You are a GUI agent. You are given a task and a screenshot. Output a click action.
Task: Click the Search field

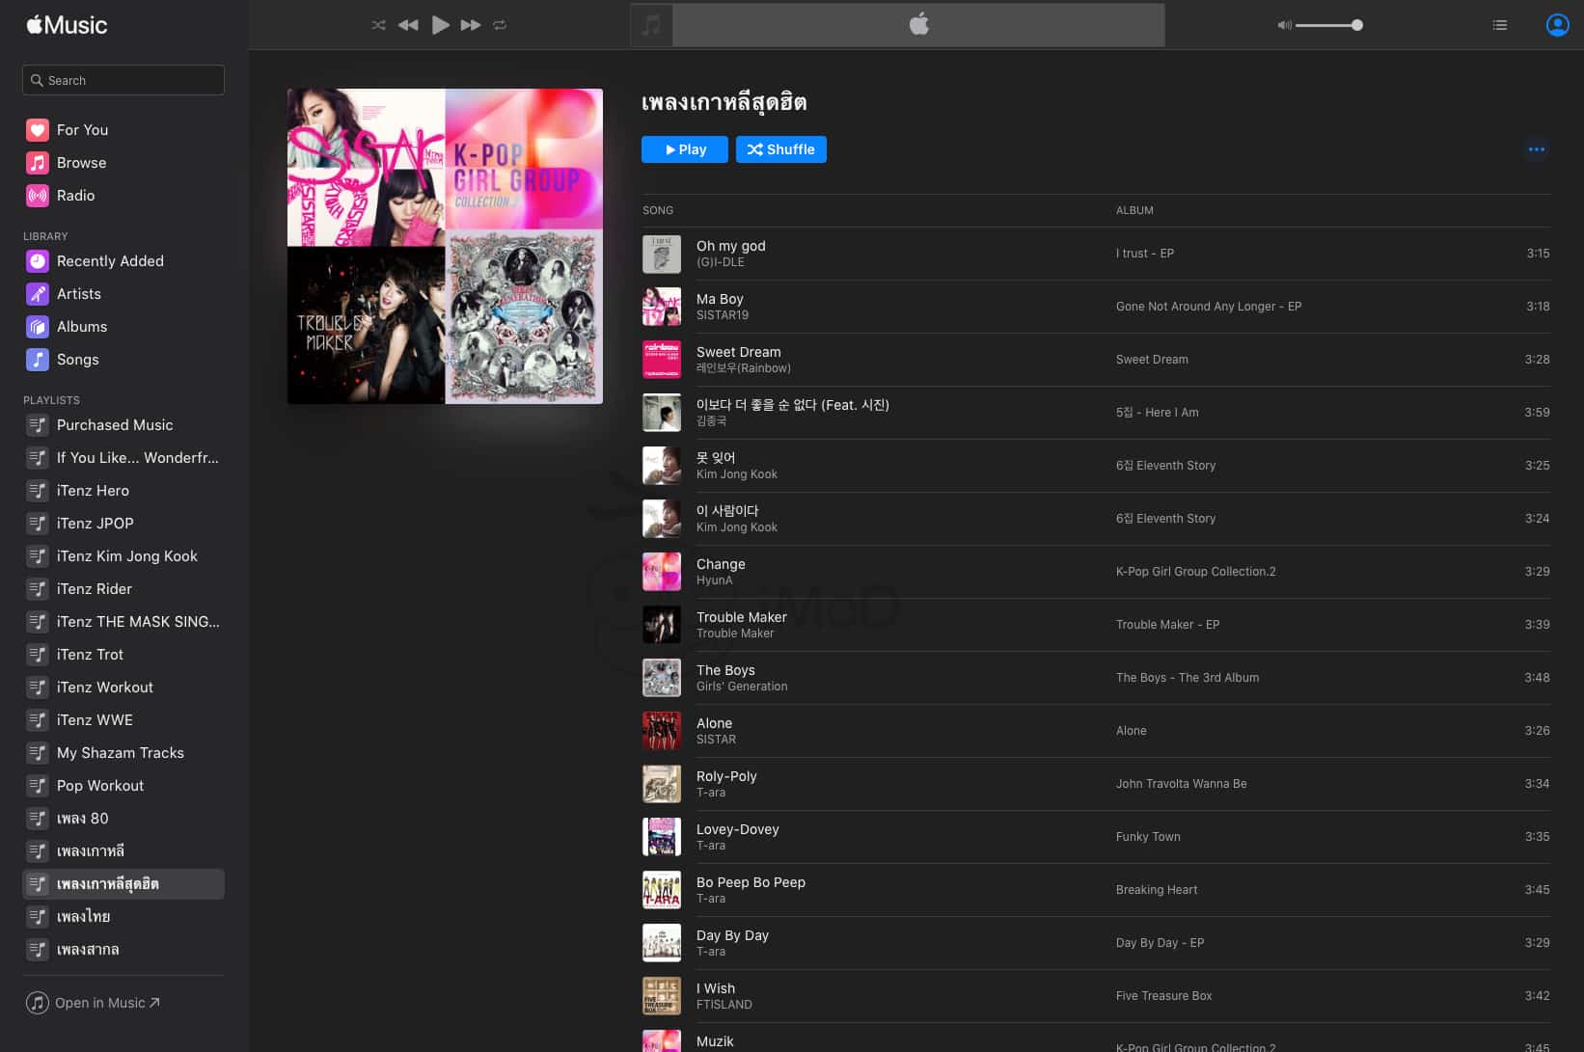click(x=123, y=80)
